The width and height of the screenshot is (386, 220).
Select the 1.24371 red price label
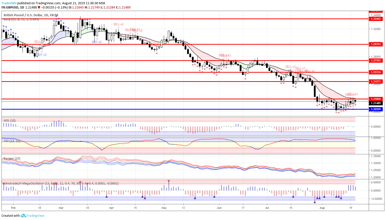[x=376, y=81]
